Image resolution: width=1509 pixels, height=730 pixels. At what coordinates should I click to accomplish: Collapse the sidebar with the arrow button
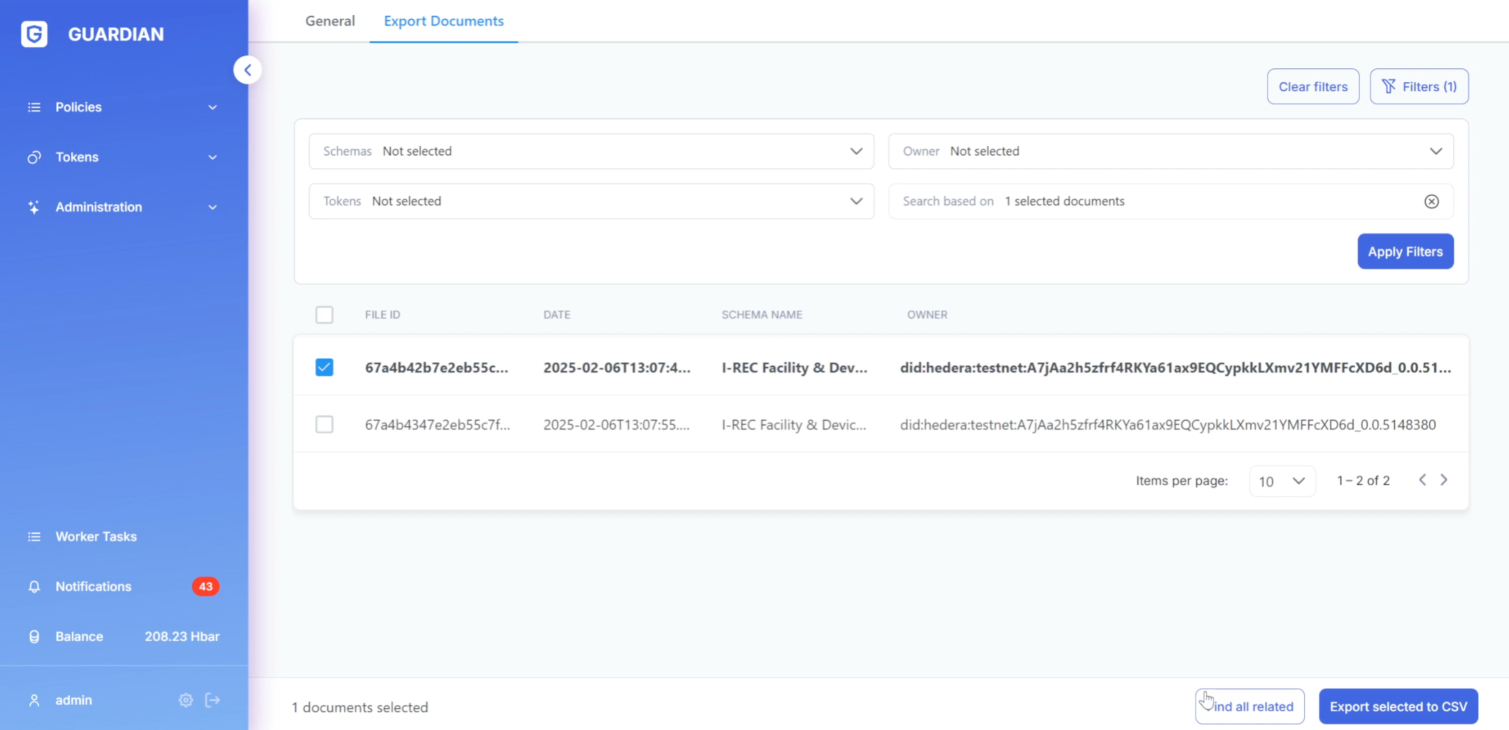coord(247,70)
